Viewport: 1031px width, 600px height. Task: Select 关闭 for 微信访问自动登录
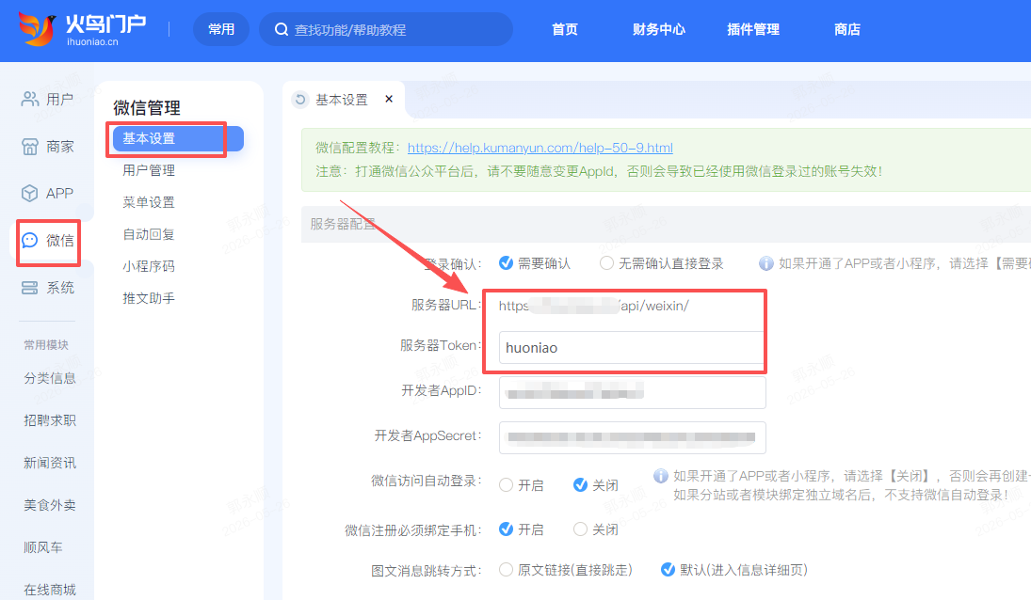581,485
